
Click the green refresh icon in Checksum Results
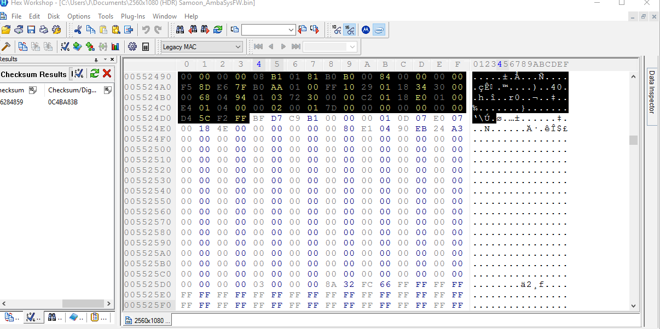point(95,74)
